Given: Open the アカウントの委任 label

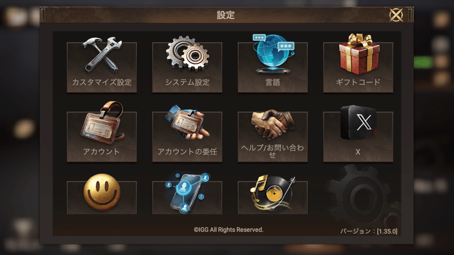Looking at the screenshot, I should point(187,152).
